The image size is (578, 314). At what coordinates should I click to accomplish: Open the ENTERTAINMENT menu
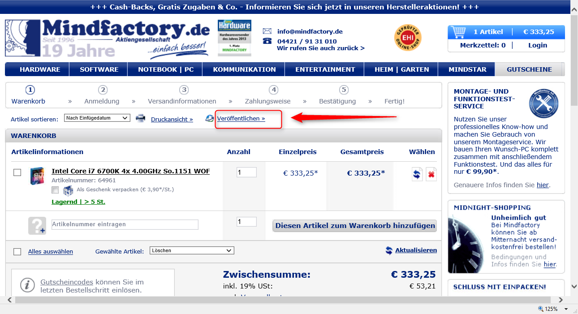pyautogui.click(x=325, y=69)
